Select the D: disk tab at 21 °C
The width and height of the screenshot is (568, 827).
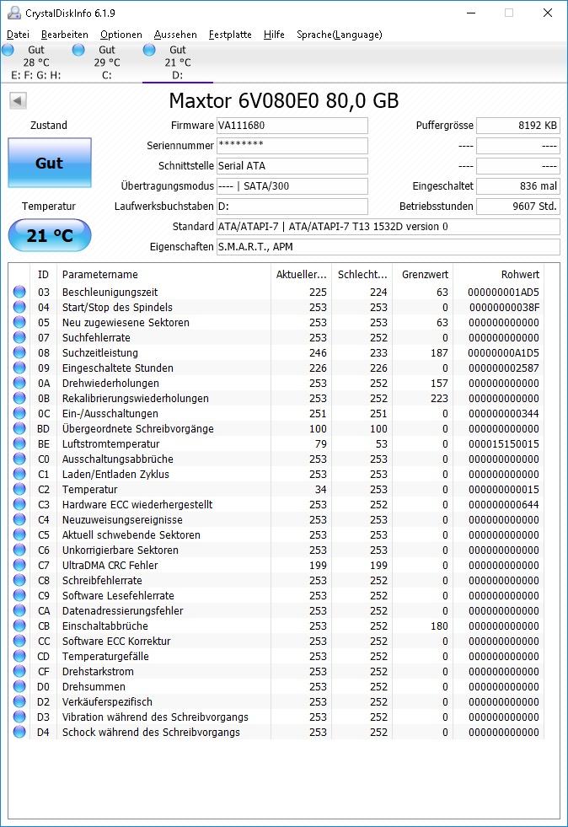(x=178, y=62)
